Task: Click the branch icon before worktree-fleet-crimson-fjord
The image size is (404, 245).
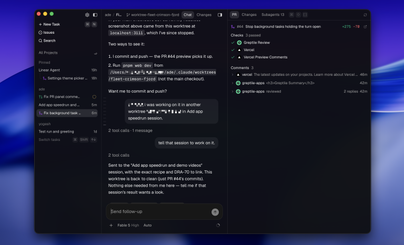Action: 128,15
